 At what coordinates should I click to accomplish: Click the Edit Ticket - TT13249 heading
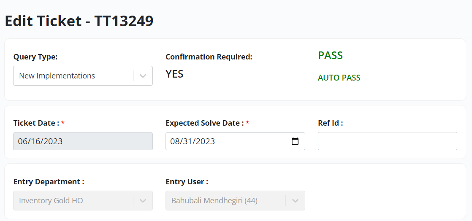[79, 21]
